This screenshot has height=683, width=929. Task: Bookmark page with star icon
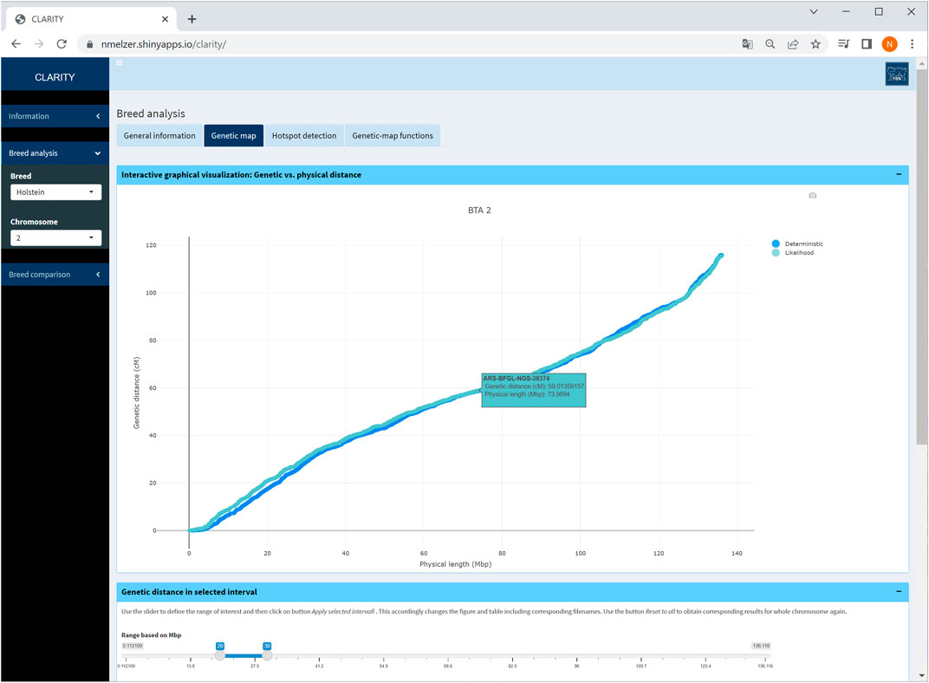tap(815, 44)
